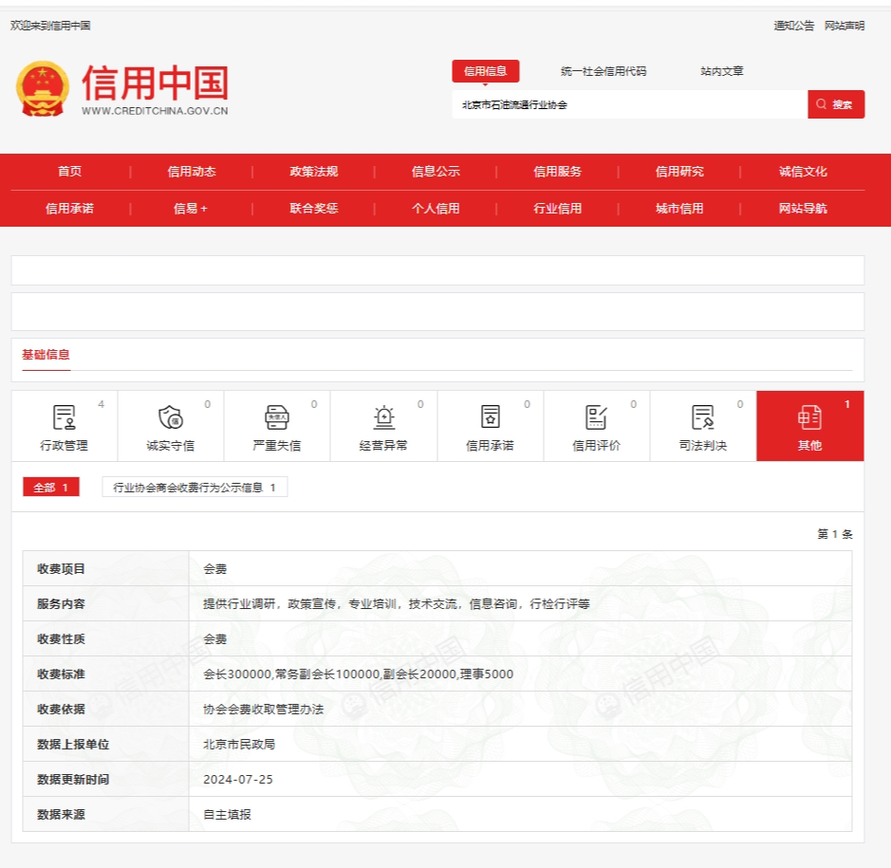The image size is (891, 868).
Task: Click the 通知公告 link at top
Action: (793, 26)
